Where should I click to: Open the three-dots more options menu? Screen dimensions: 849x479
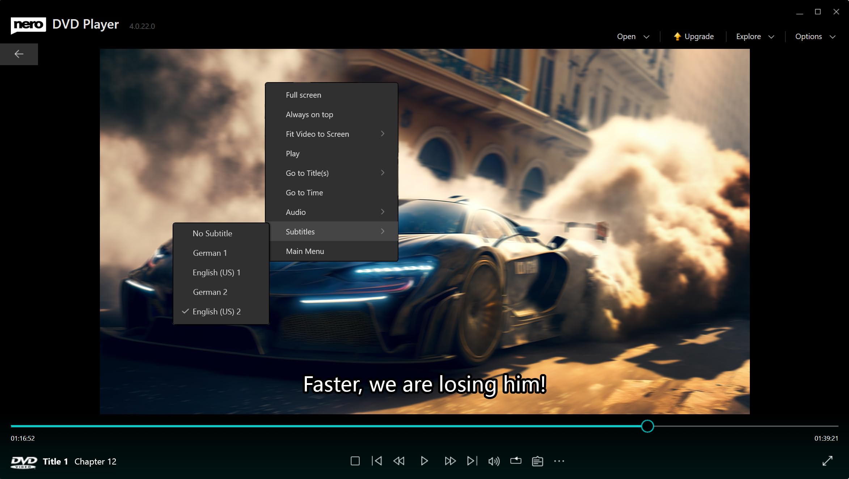[x=559, y=461]
